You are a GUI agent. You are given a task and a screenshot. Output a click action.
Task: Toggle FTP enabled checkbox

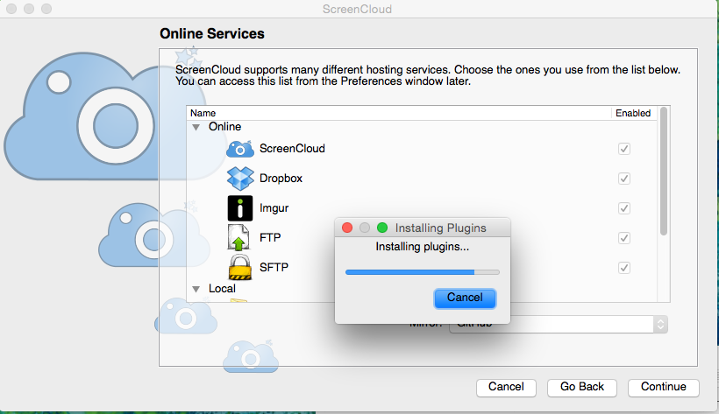pos(623,238)
